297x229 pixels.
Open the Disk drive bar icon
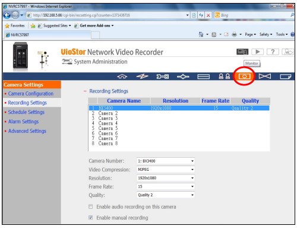204,77
